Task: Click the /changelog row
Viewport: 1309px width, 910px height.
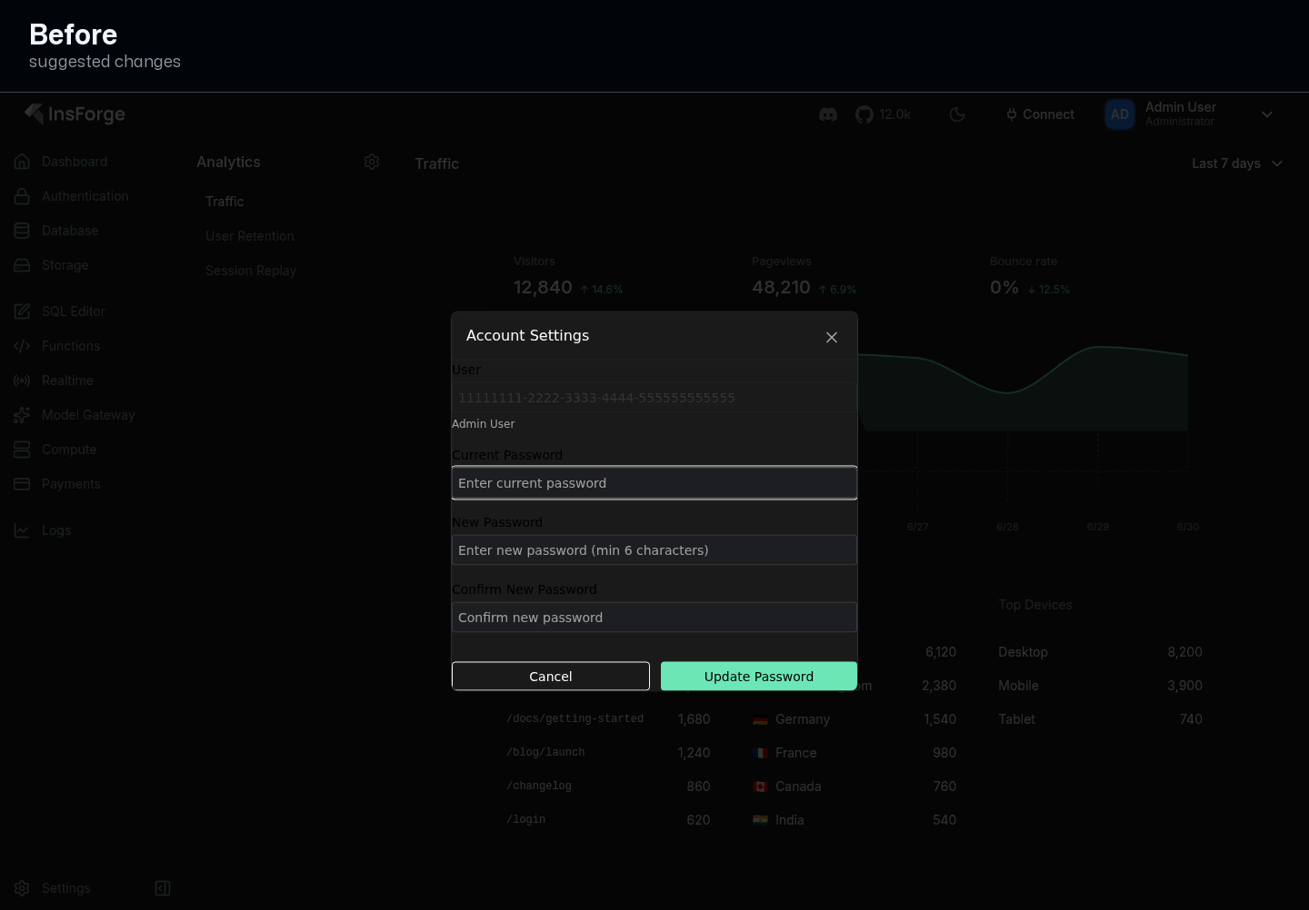Action: (608, 786)
